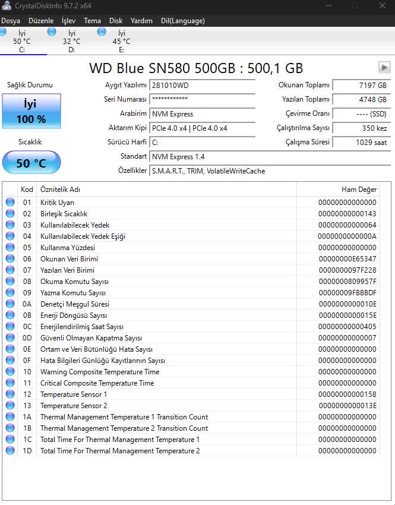
Task: Click the status orb for Ortam ve Veri Bütünlüğü
Action: pyautogui.click(x=10, y=349)
